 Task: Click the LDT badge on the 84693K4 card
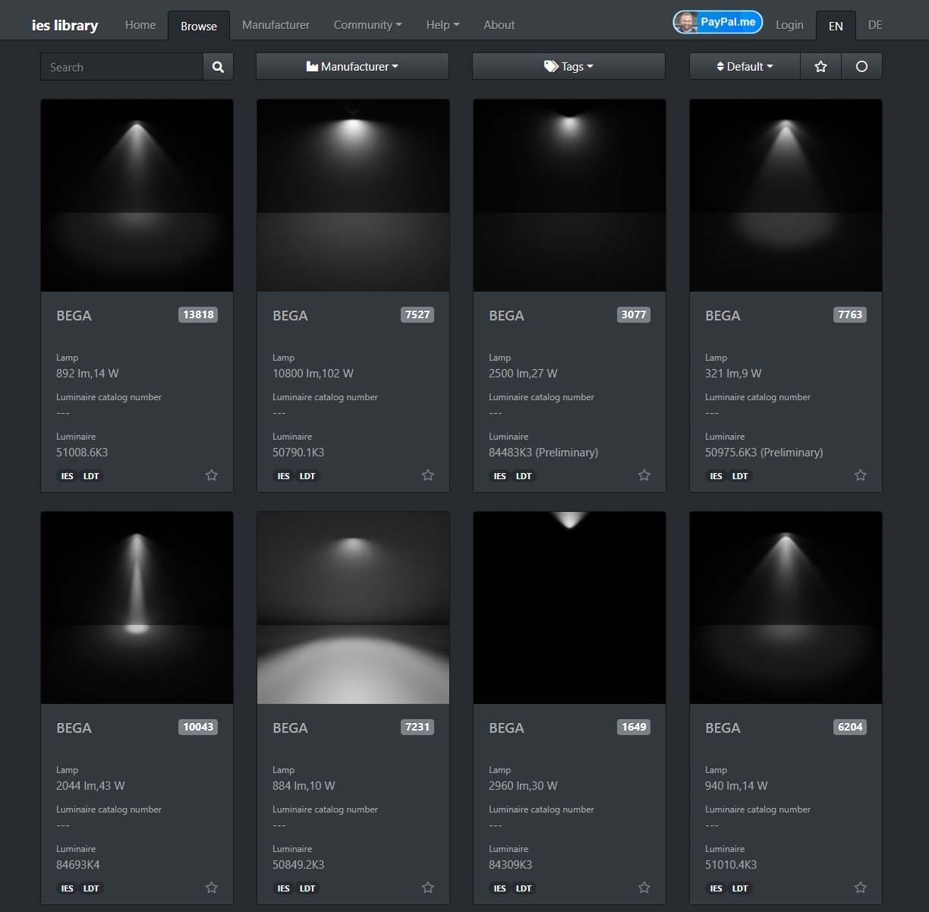click(x=91, y=888)
